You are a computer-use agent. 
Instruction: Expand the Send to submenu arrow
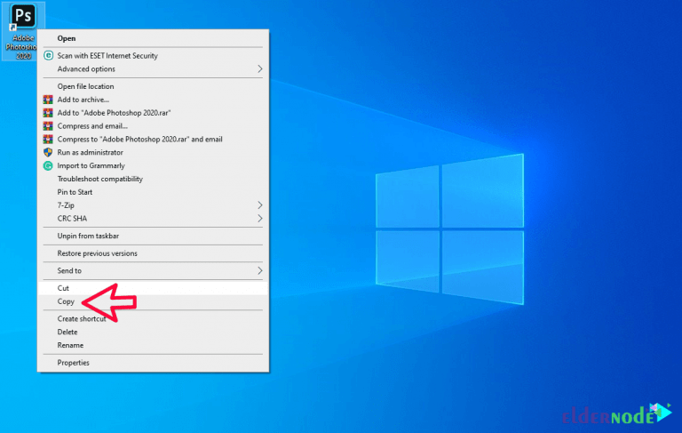[259, 270]
